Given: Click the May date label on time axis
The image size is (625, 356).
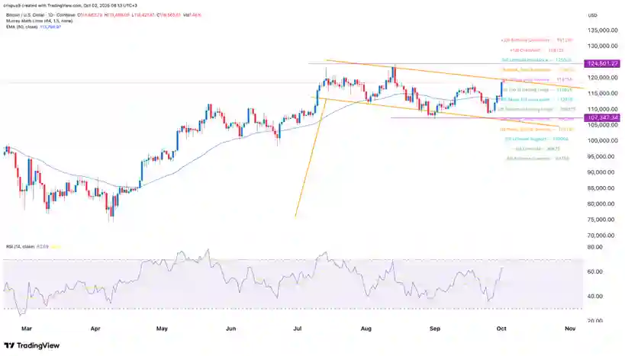Looking at the screenshot, I should click(x=161, y=329).
